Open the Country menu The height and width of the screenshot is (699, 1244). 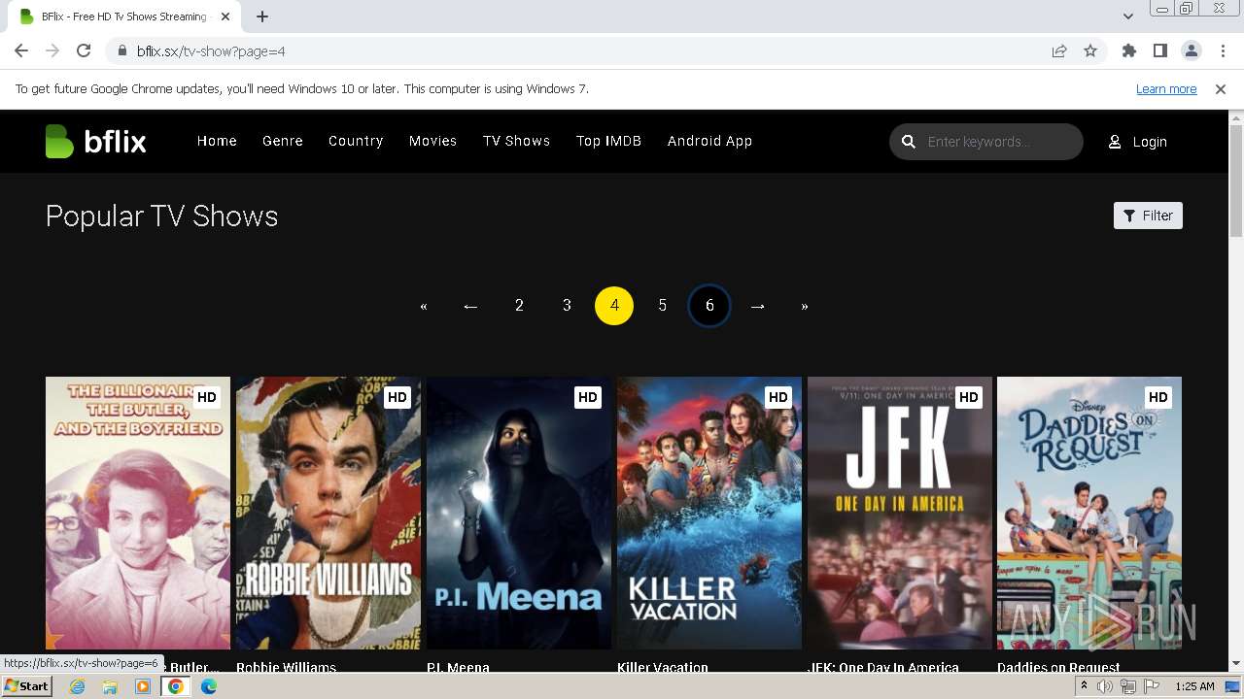tap(356, 141)
